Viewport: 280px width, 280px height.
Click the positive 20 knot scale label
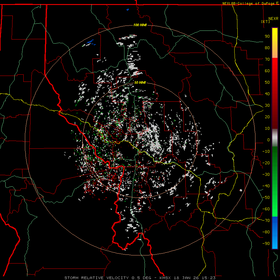tap(267, 117)
